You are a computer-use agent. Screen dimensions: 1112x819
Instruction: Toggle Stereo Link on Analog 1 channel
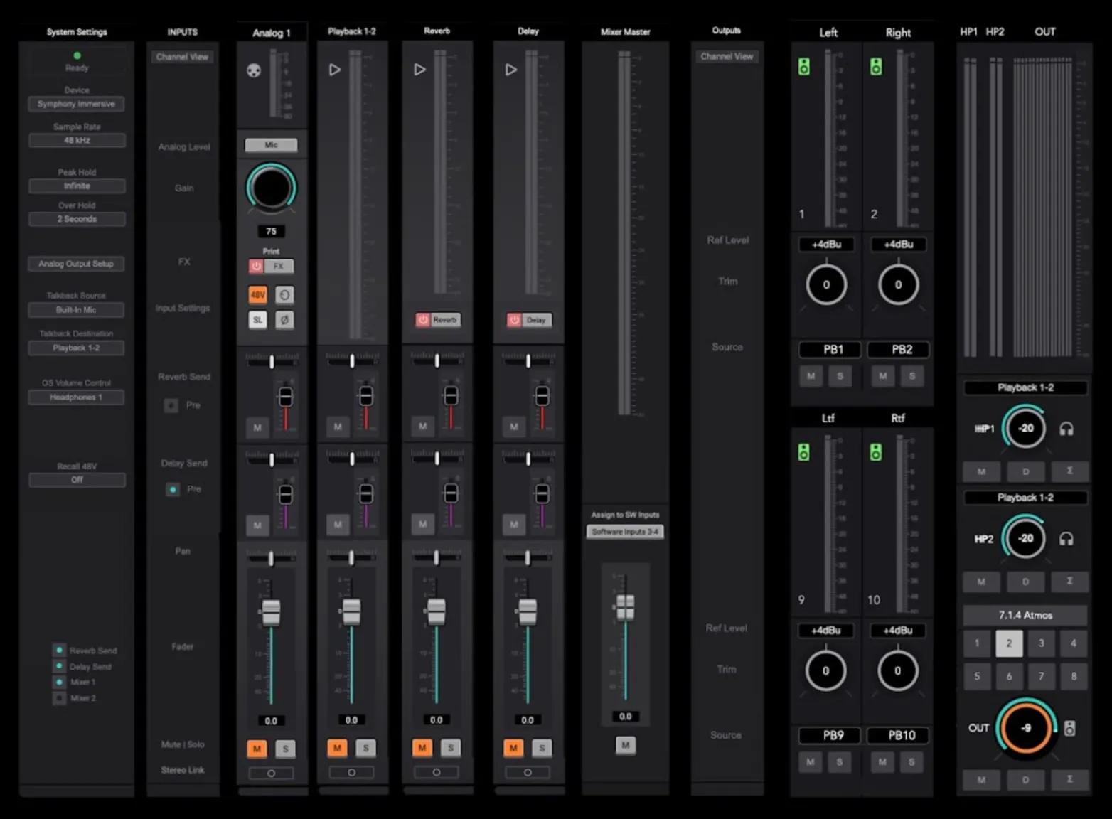(x=271, y=773)
